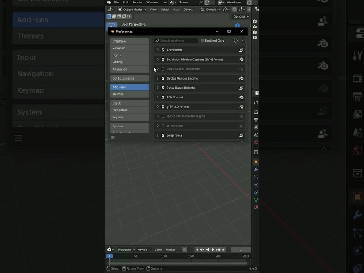
Task: Click the Blender logo in the top menu bar
Action: tap(109, 2)
